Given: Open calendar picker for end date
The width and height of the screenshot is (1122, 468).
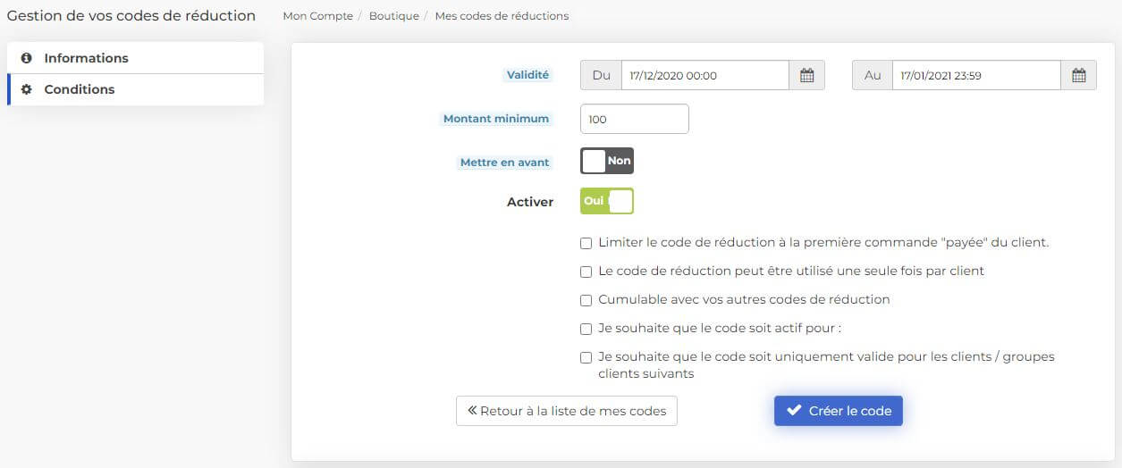Looking at the screenshot, I should pos(1079,76).
